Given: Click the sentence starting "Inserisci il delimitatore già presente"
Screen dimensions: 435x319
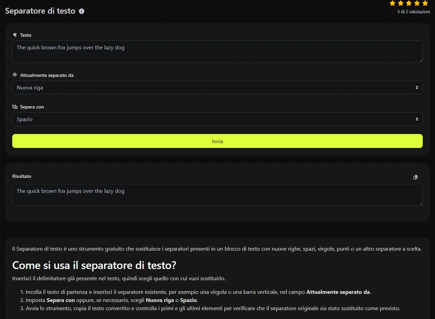Looking at the screenshot, I should point(119,279).
